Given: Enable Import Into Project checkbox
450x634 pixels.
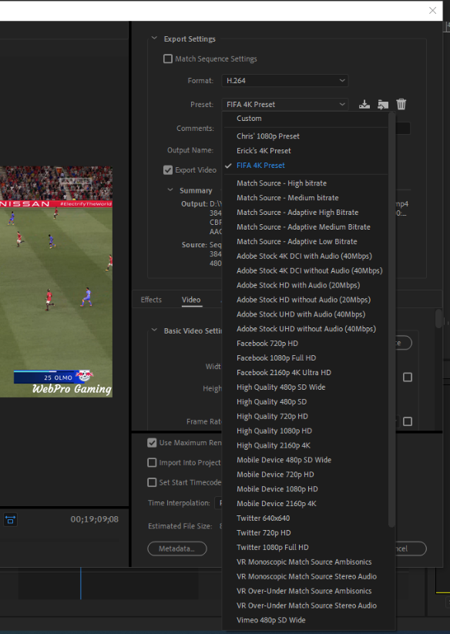Looking at the screenshot, I should 152,462.
